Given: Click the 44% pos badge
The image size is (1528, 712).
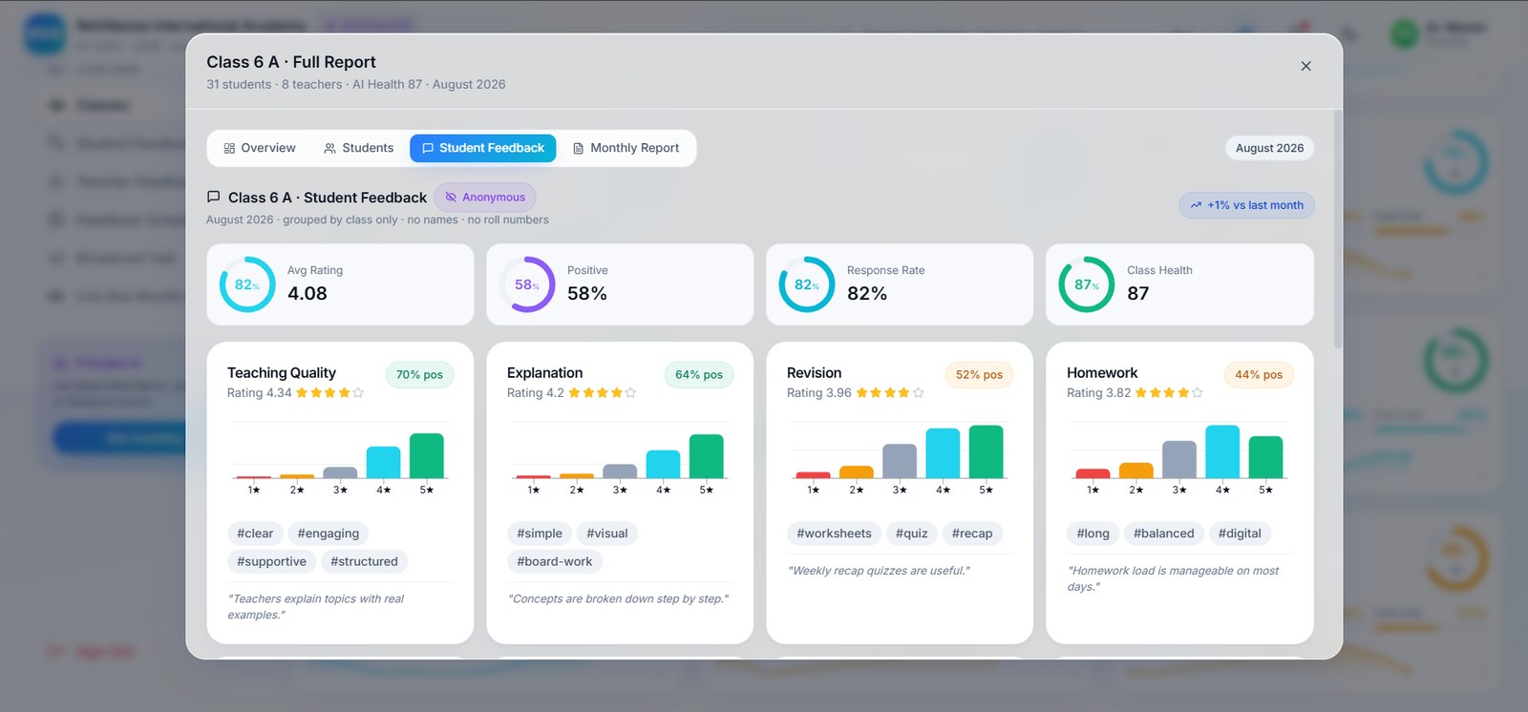Looking at the screenshot, I should pos(1259,375).
